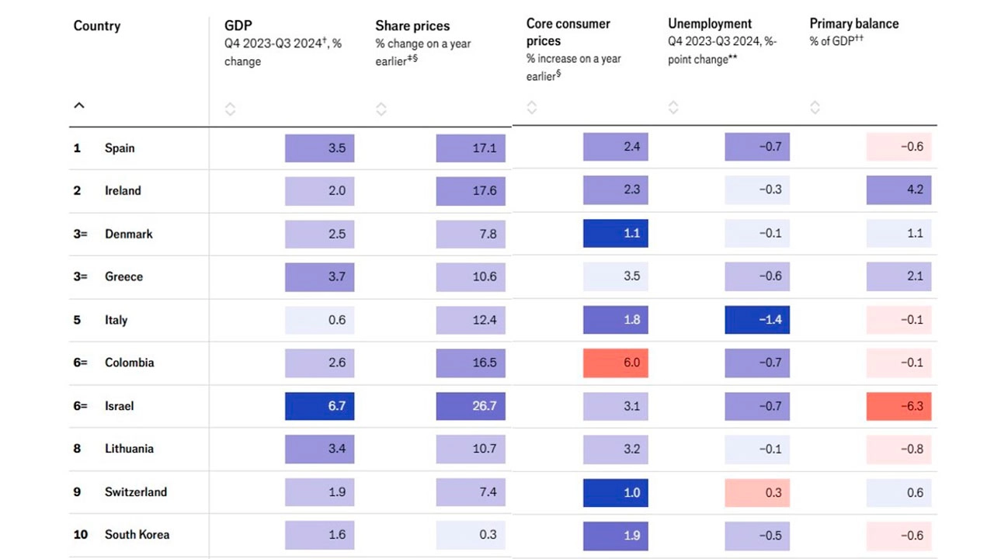Image resolution: width=994 pixels, height=559 pixels.
Task: Open the up-down sorter below Share prices
Action: [x=381, y=108]
